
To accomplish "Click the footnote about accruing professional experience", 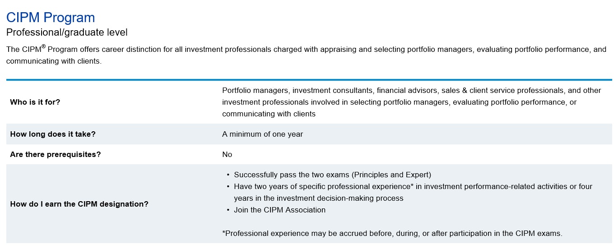I will click(392, 233).
